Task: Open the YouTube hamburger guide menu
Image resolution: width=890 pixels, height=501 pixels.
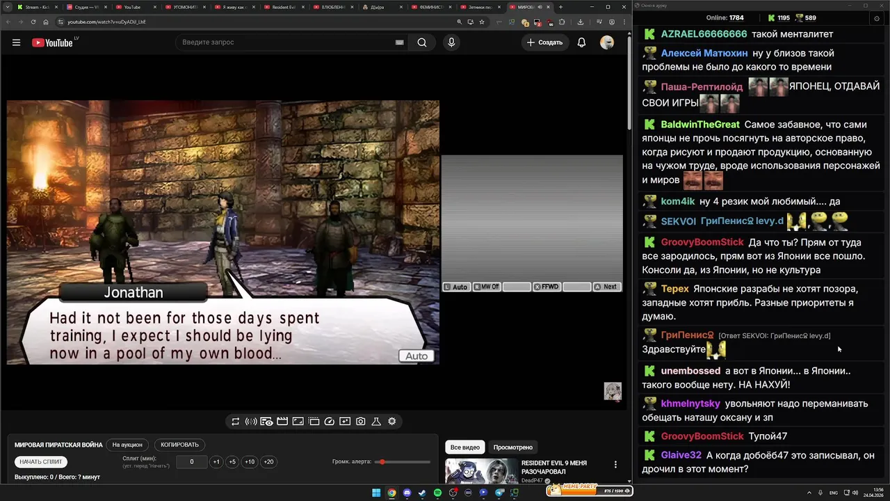Action: [x=16, y=42]
